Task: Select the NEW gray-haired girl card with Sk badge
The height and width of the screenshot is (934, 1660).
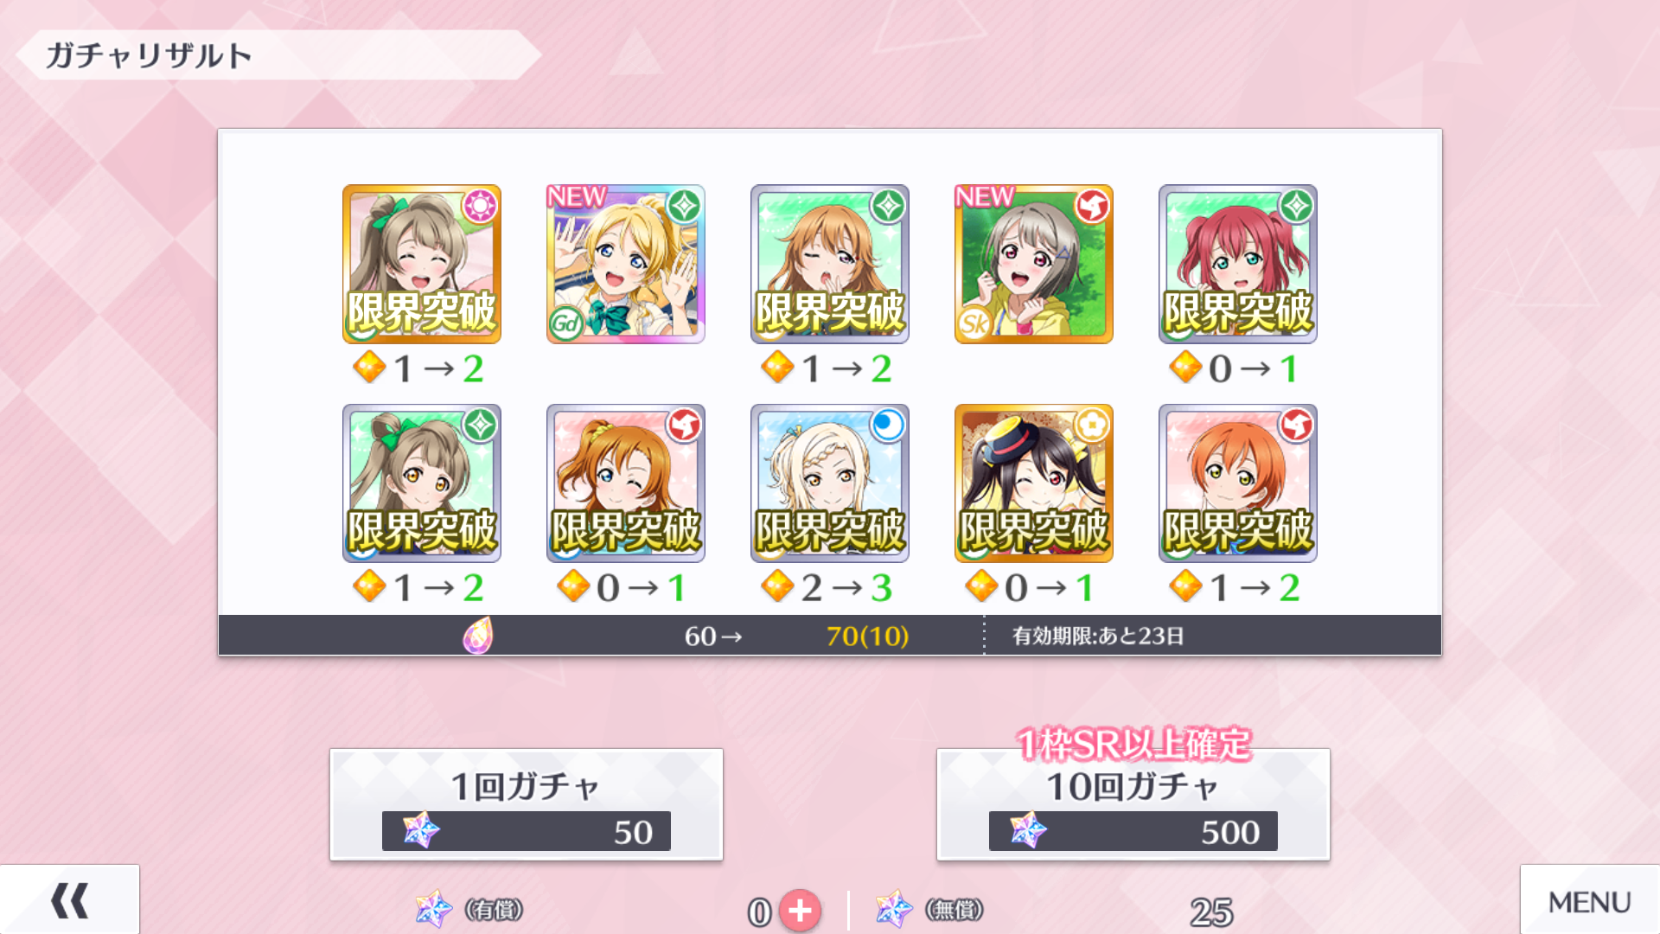Action: click(1034, 264)
